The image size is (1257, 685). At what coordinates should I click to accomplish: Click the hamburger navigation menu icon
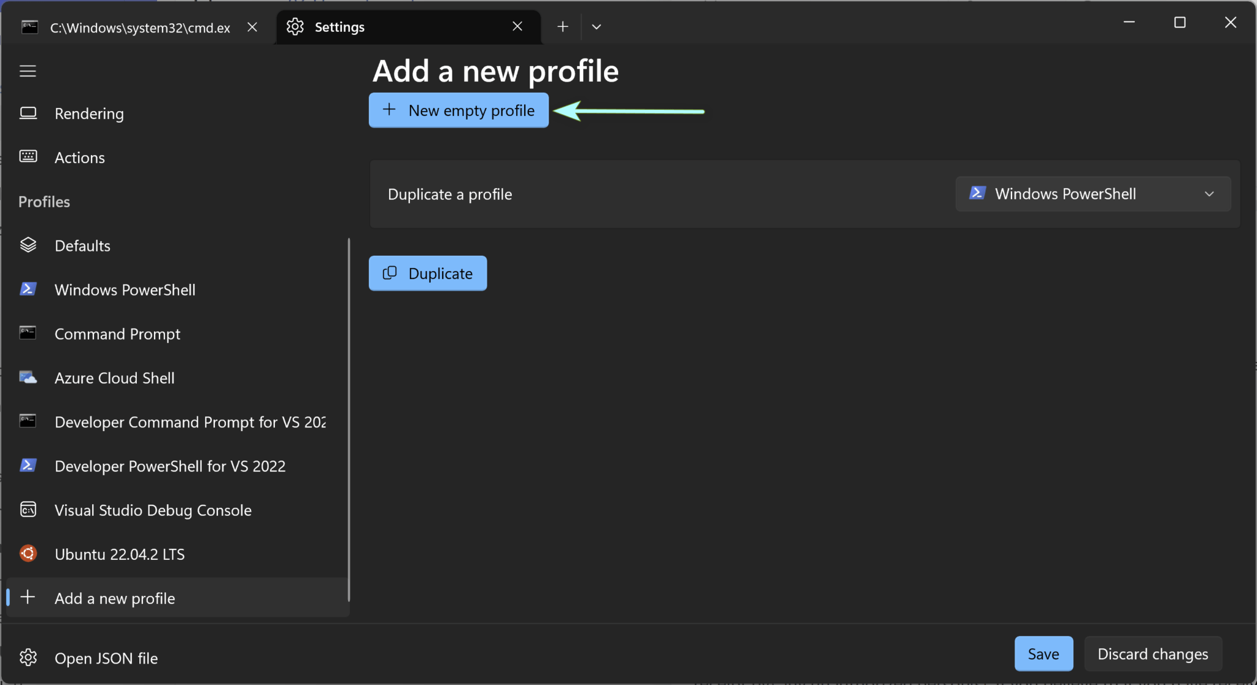[x=28, y=71]
